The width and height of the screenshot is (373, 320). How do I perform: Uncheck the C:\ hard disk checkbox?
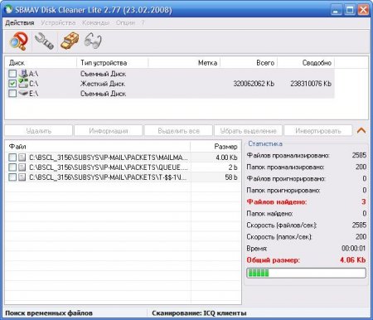(x=12, y=84)
